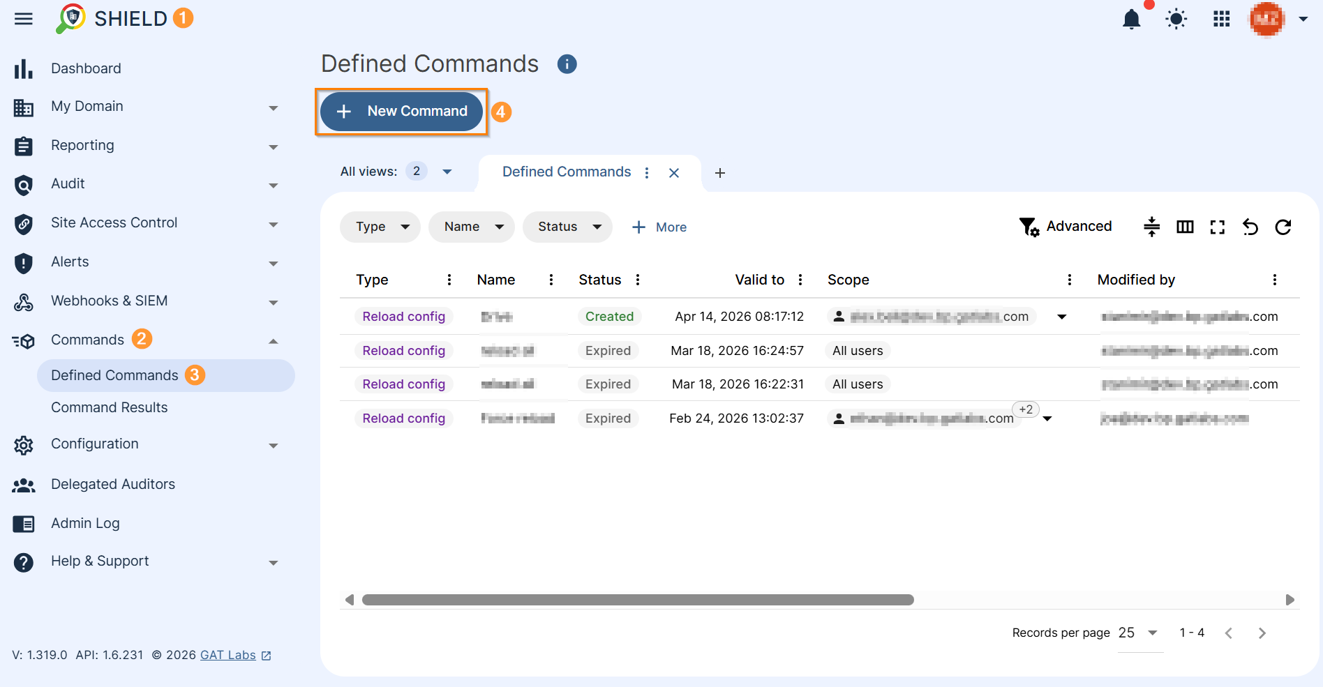
Task: Expand table view to fullscreen
Action: [1217, 227]
